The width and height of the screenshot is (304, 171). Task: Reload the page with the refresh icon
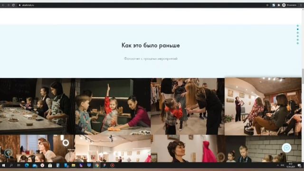tap(13, 5)
